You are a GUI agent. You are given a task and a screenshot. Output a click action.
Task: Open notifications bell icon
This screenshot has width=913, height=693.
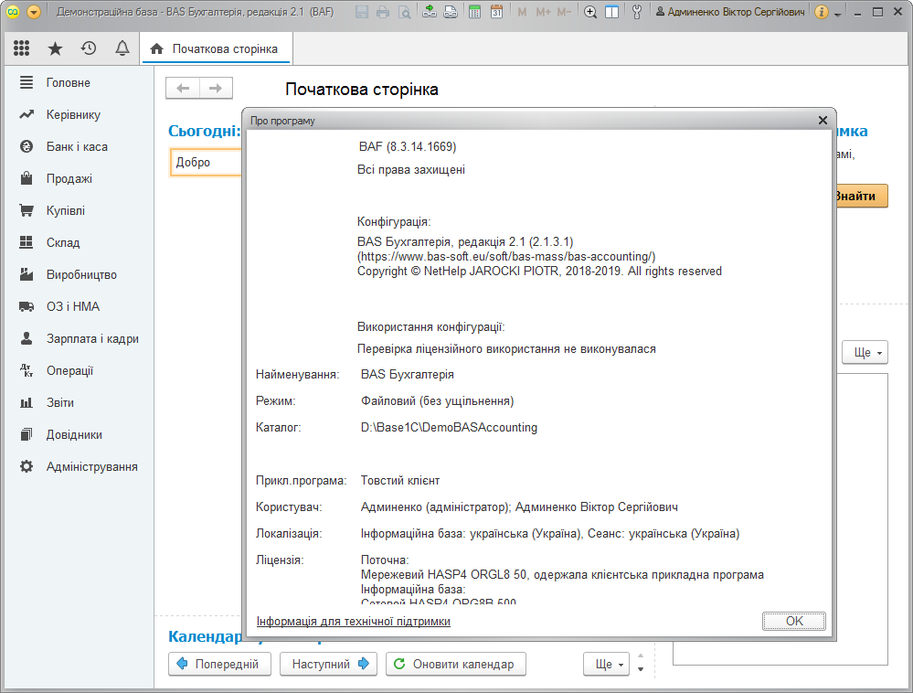click(x=122, y=48)
